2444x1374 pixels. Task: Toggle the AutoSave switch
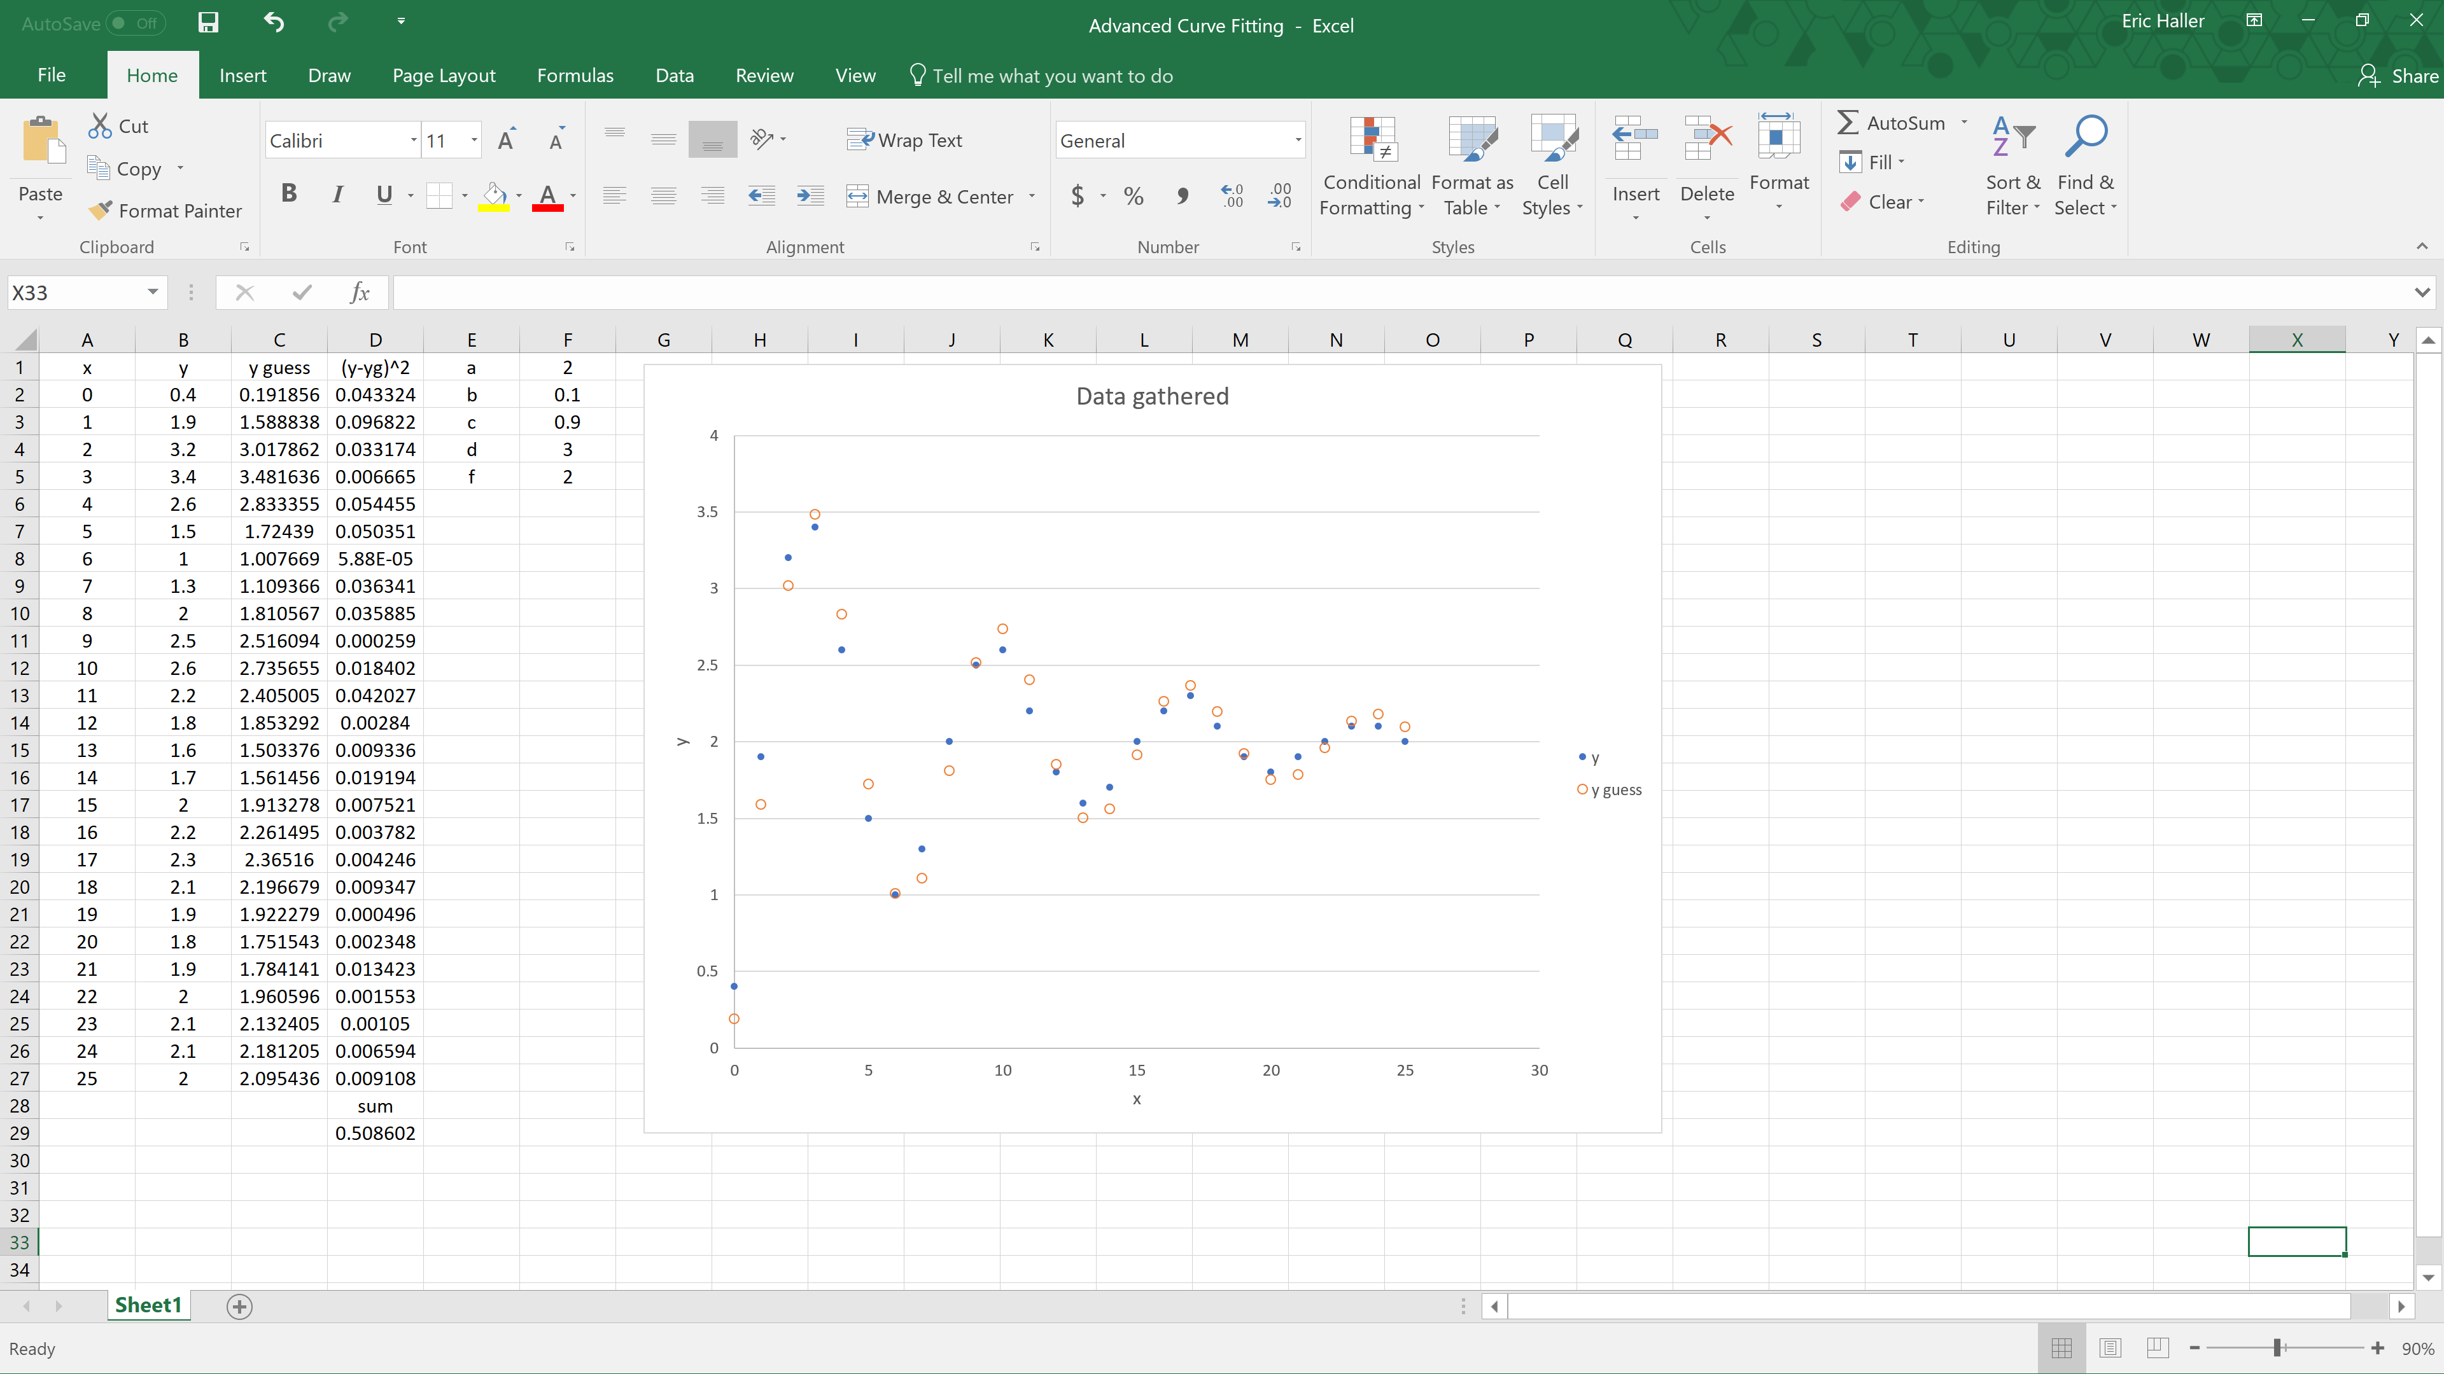[x=136, y=23]
